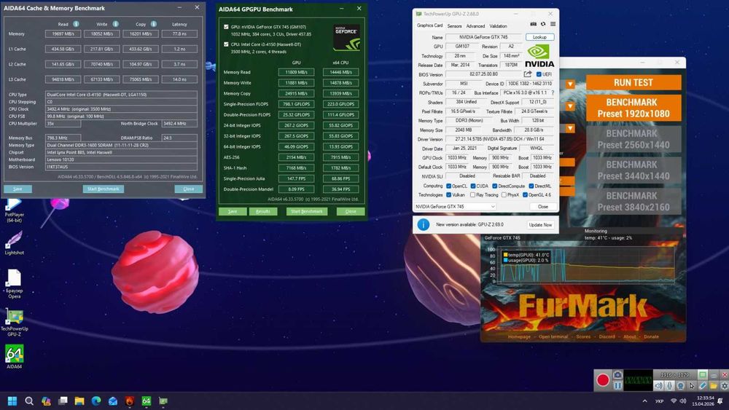729x410 pixels.
Task: Switch to Sensors tab
Action: (454, 26)
